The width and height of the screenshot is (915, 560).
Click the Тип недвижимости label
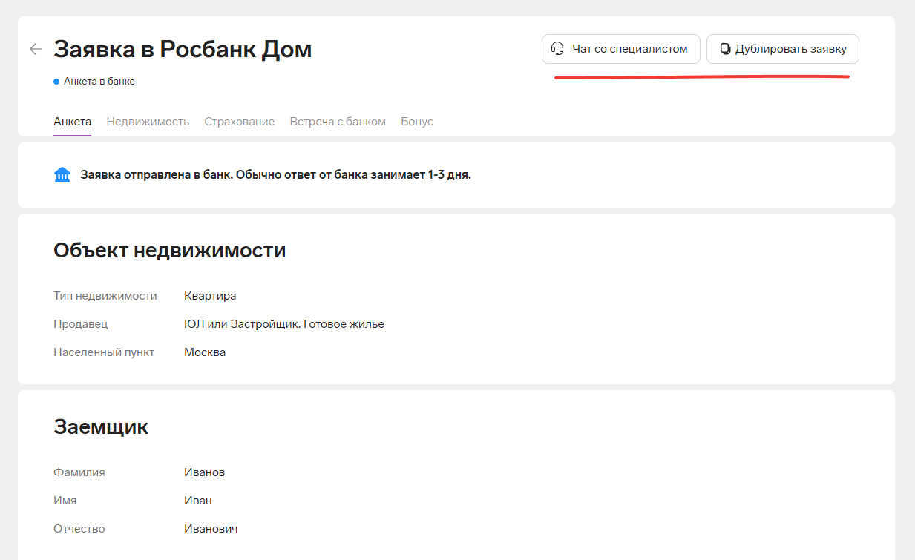105,296
